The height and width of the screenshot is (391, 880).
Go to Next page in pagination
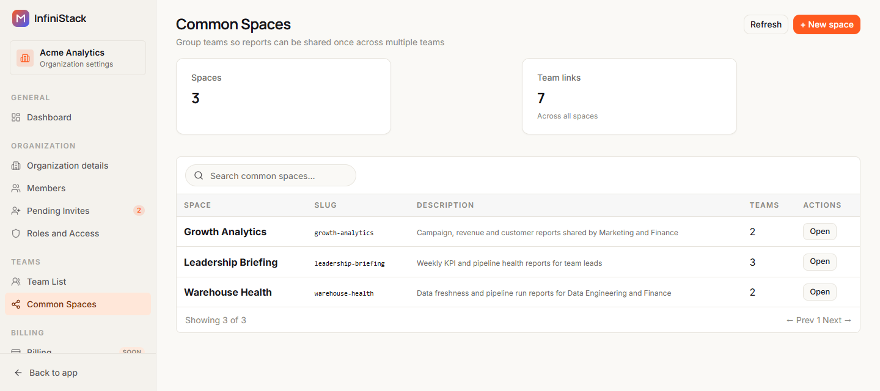click(837, 320)
